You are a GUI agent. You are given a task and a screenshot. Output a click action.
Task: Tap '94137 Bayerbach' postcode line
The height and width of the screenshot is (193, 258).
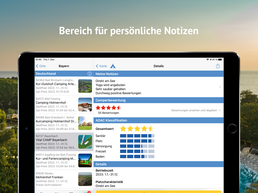[x=47, y=136]
